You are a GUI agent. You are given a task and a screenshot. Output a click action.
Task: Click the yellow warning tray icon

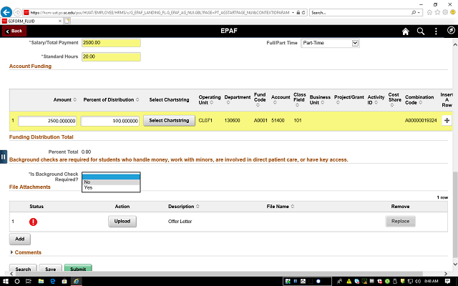pyautogui.click(x=349, y=281)
